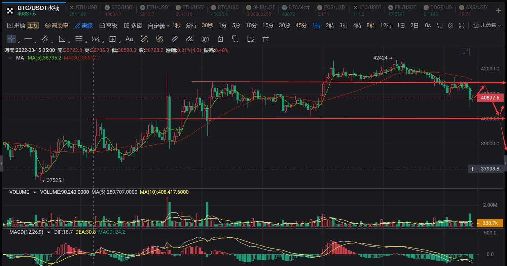The image size is (507, 266).
Task: Expand triangle tool options arrow
Action: [x=69, y=42]
